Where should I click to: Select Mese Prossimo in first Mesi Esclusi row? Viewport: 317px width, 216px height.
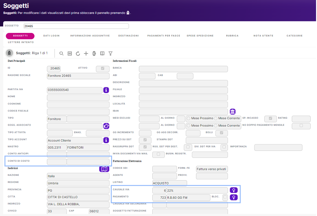[x=188, y=119]
